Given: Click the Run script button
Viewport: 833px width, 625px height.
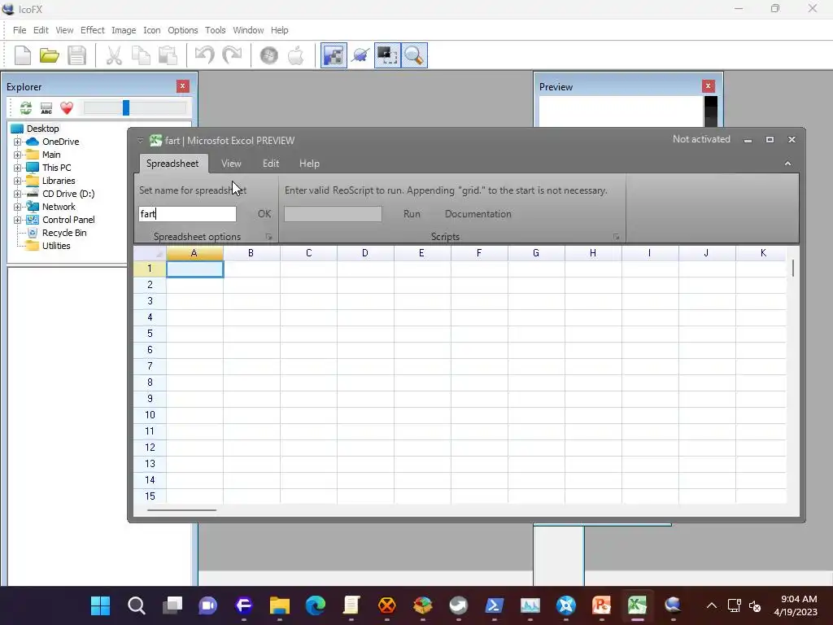Looking at the screenshot, I should [x=412, y=214].
